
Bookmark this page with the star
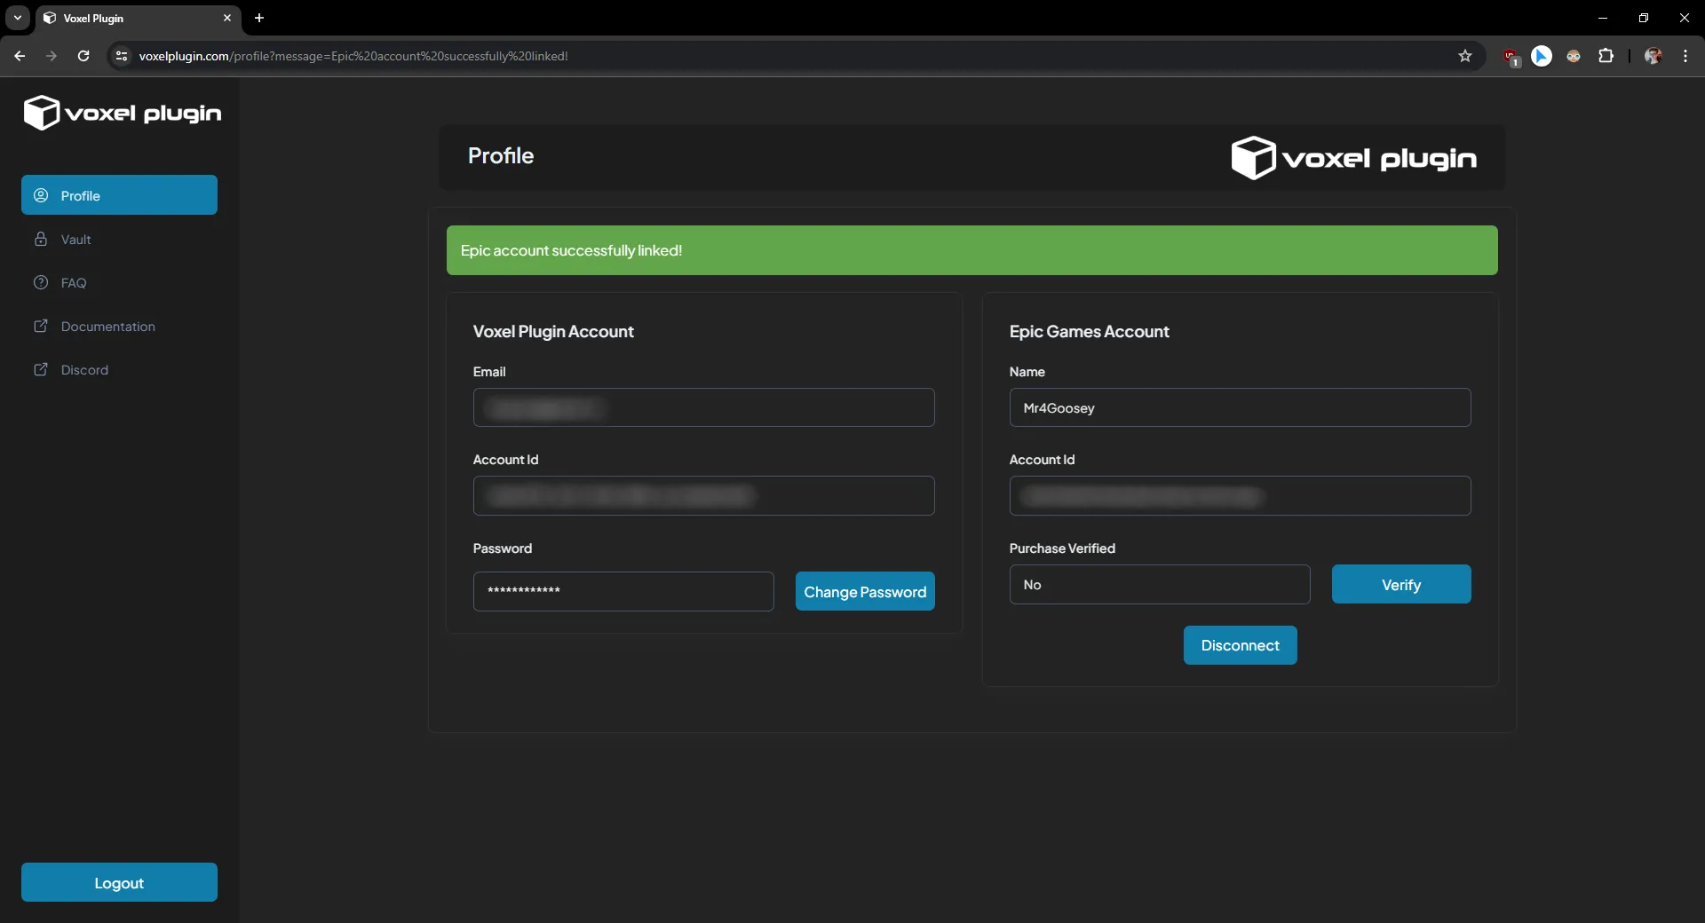click(1465, 56)
